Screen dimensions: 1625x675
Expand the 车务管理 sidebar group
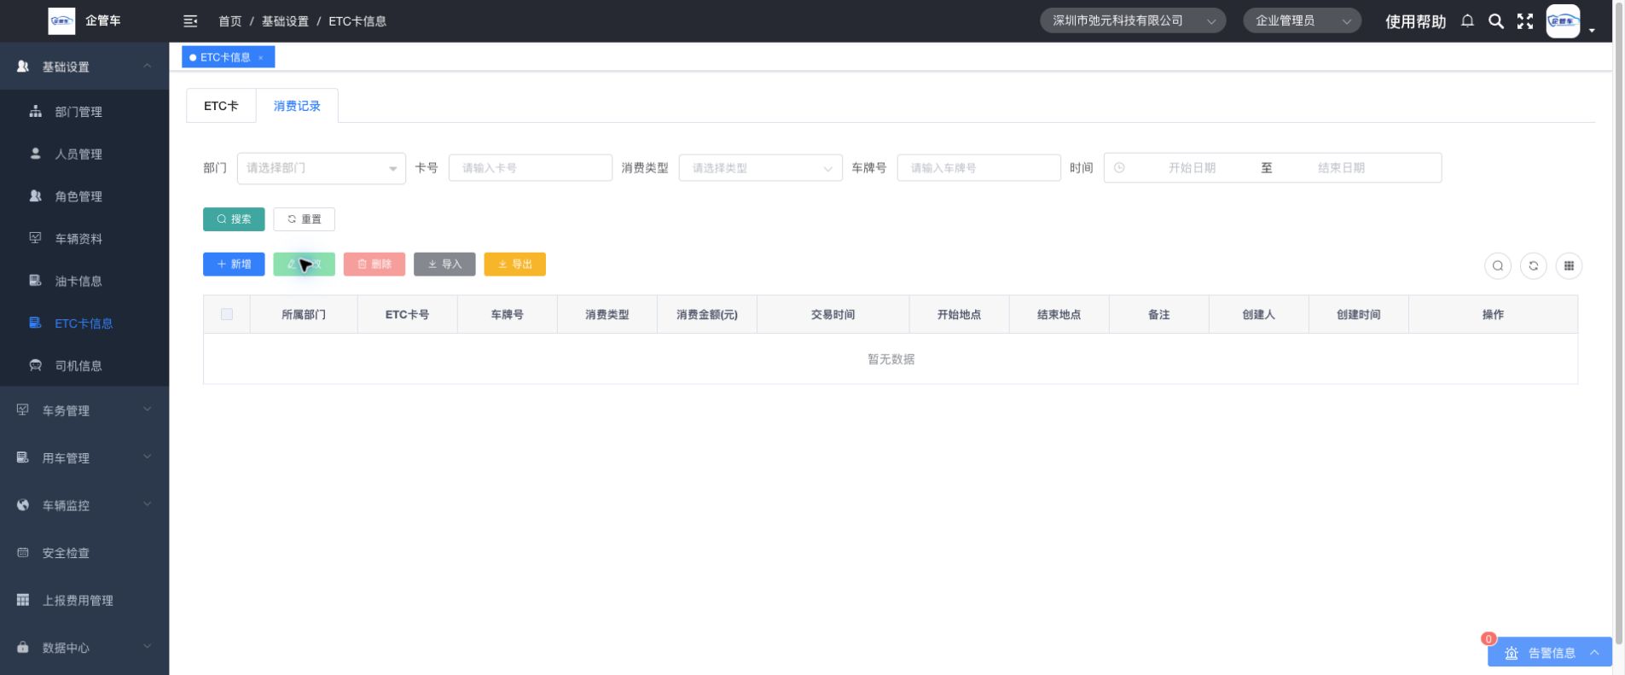coord(84,410)
